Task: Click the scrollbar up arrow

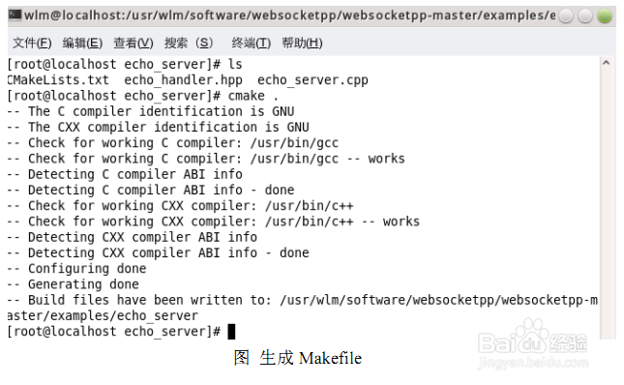Action: (x=606, y=63)
